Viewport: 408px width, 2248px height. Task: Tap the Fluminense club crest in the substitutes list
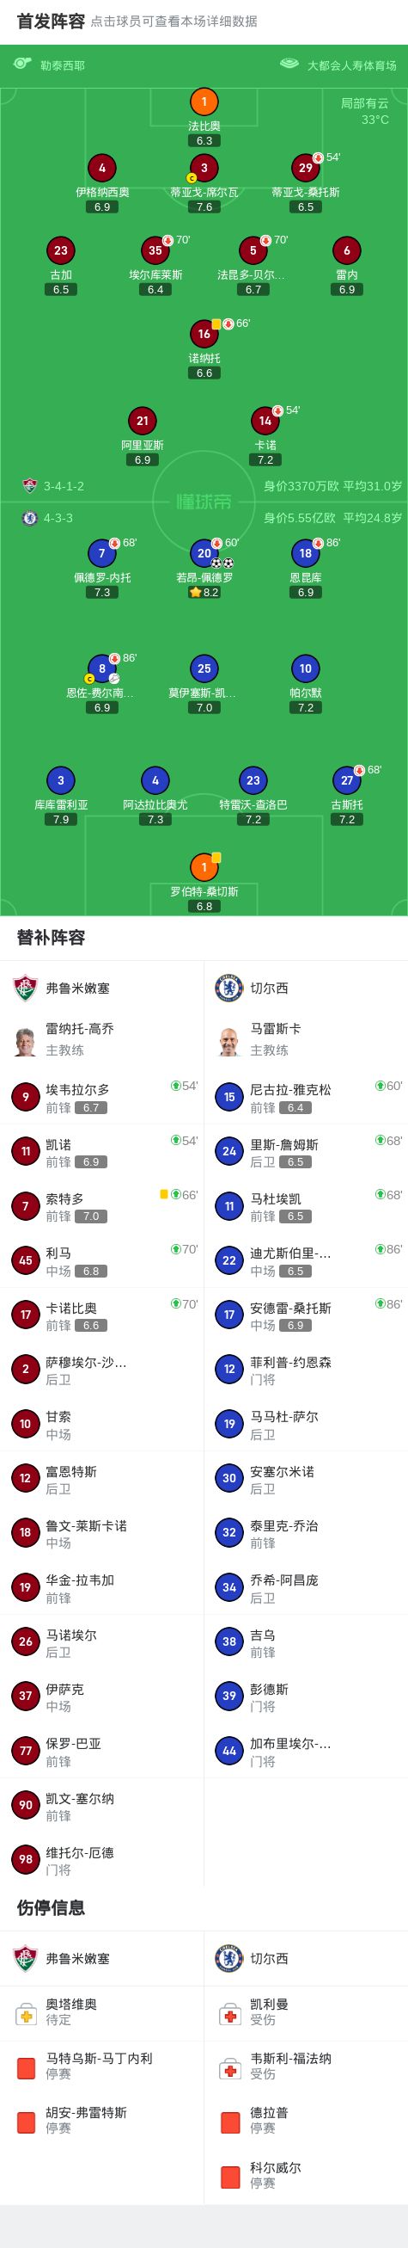25,989
